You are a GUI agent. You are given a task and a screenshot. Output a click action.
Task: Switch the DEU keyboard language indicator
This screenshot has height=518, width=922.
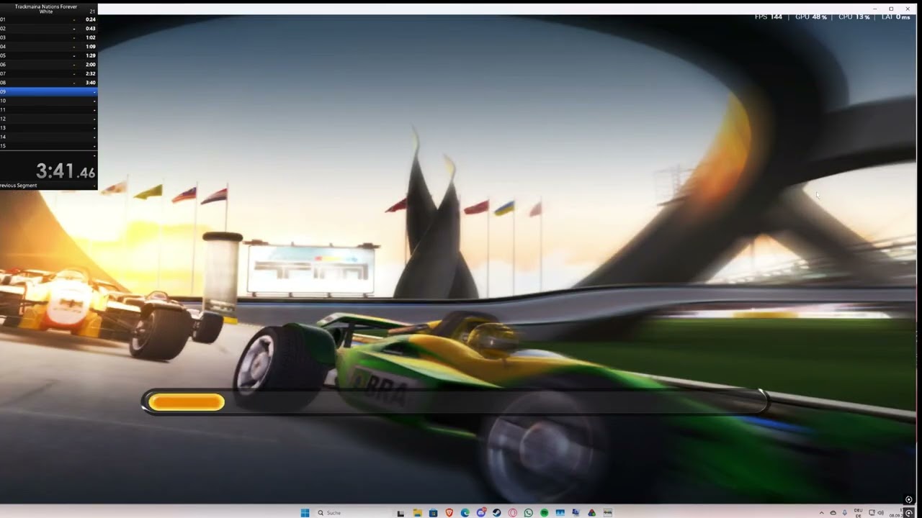pos(858,513)
